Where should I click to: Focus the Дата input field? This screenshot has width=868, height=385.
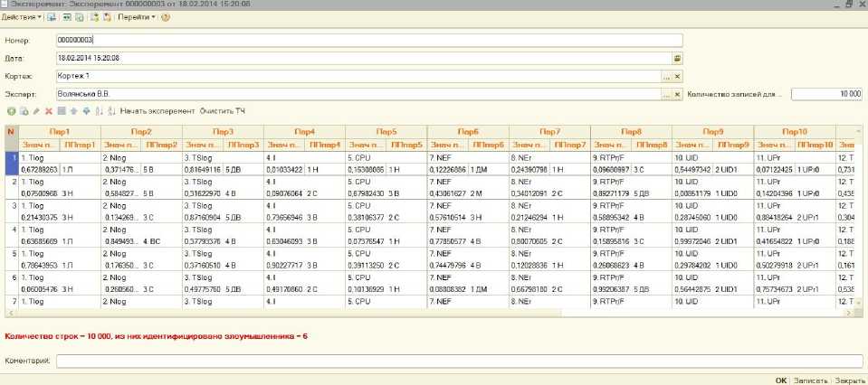click(x=364, y=58)
